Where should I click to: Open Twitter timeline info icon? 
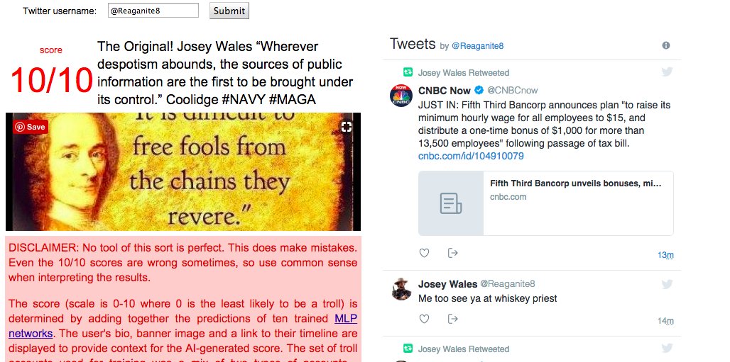(x=666, y=45)
